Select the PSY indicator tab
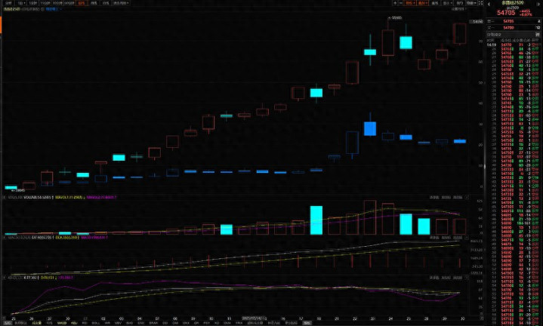Viewport: 543px width, 326px height. point(207,323)
